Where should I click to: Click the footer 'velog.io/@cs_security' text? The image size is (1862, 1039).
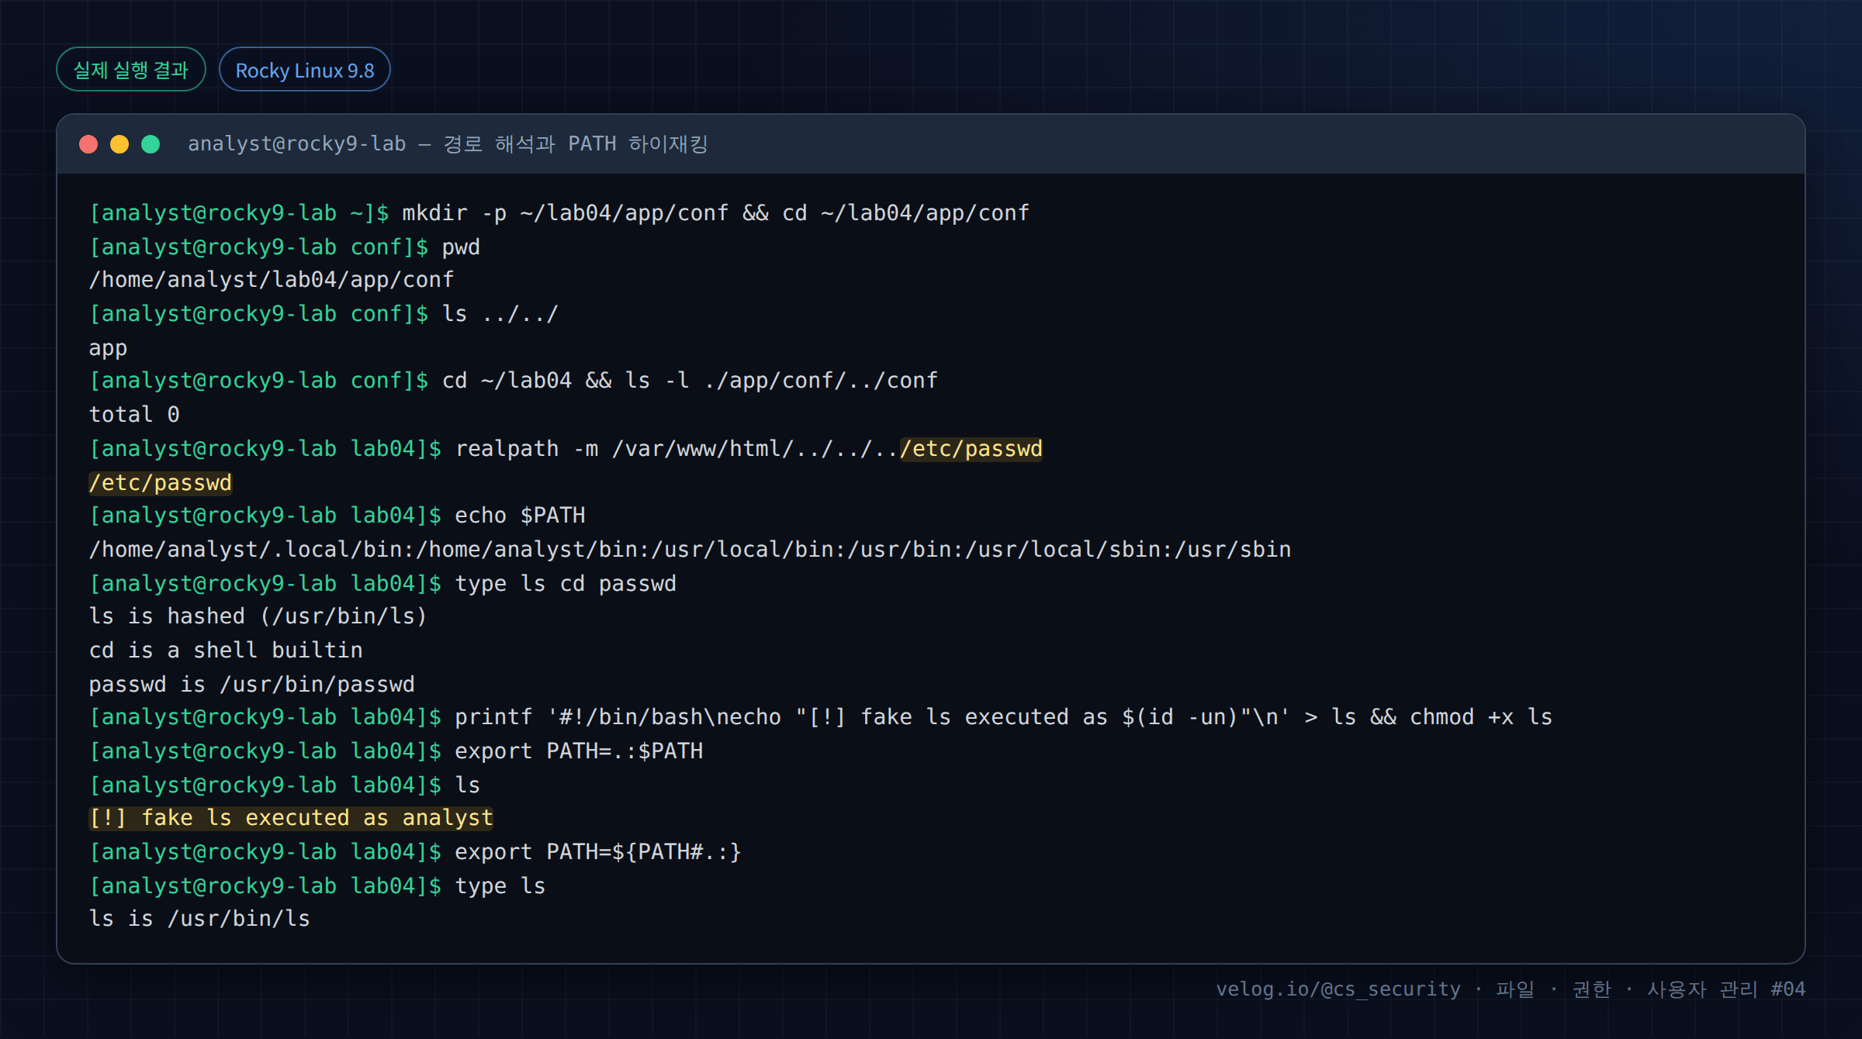pyautogui.click(x=1338, y=989)
